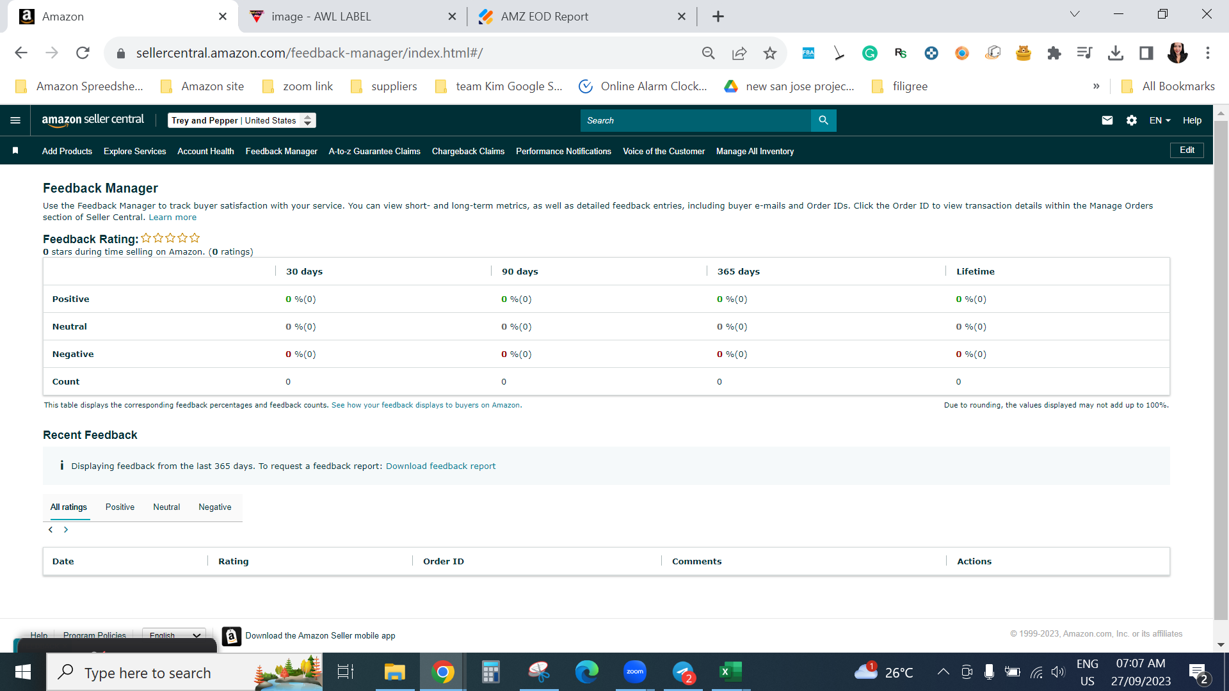
Task: Click the search magnifier button in Seller Central
Action: click(823, 120)
